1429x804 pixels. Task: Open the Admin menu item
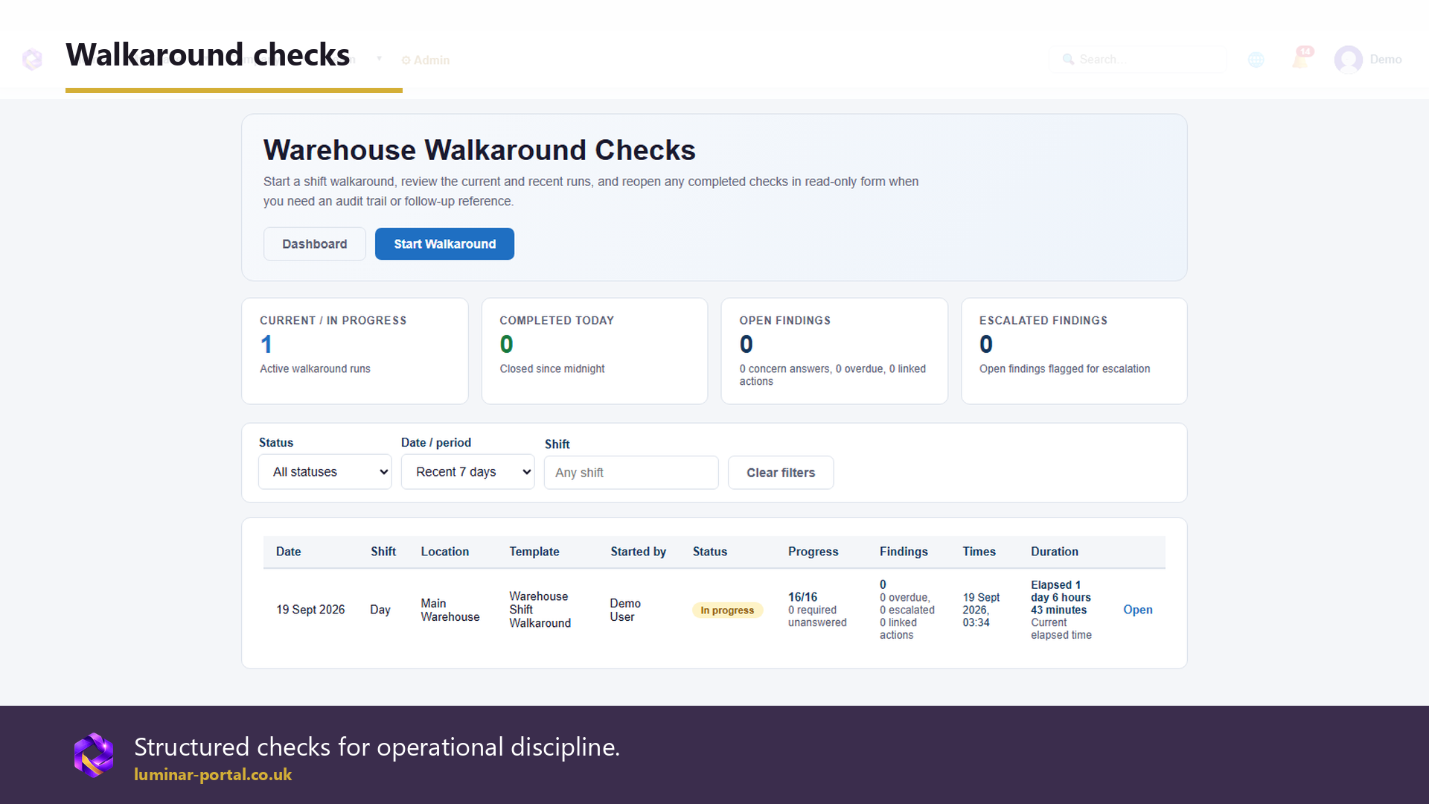coord(426,60)
